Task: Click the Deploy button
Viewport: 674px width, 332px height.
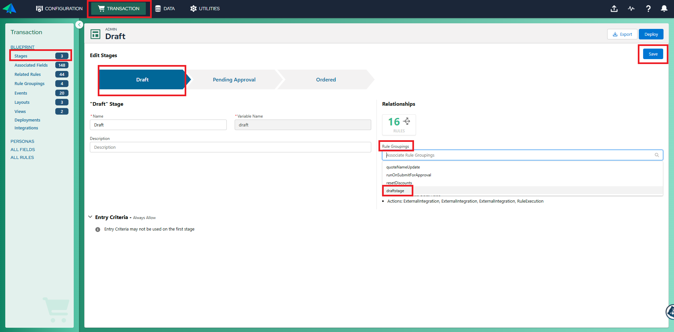Action: click(x=651, y=34)
